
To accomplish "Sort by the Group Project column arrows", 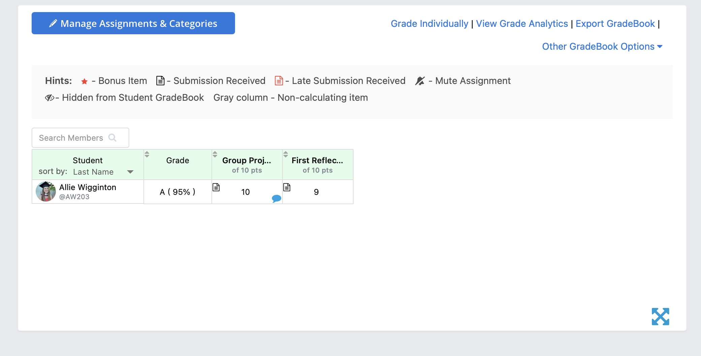I will coord(215,154).
